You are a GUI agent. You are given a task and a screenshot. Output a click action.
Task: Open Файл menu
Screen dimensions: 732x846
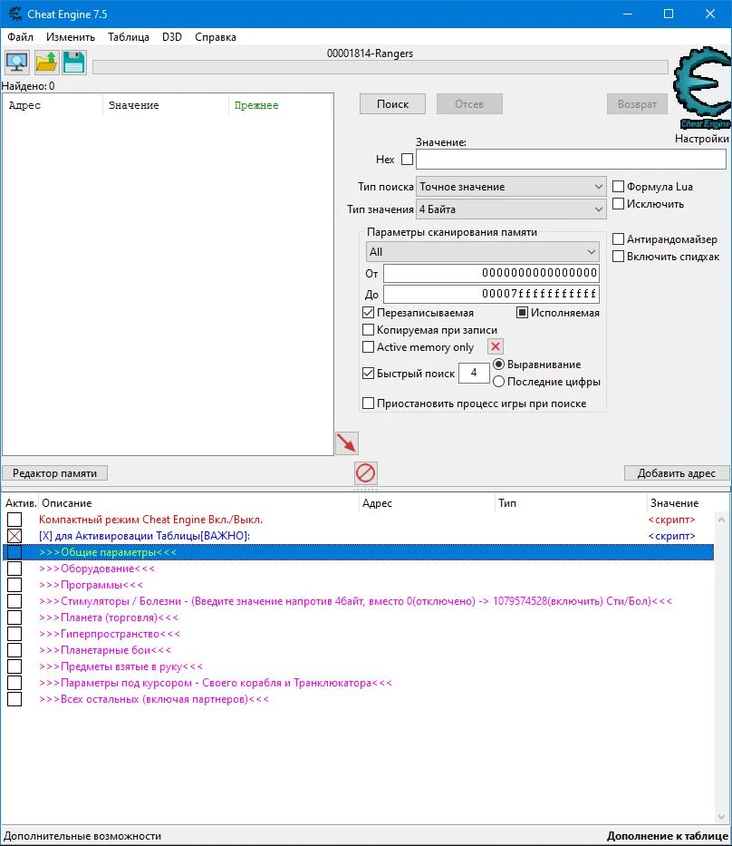[21, 37]
